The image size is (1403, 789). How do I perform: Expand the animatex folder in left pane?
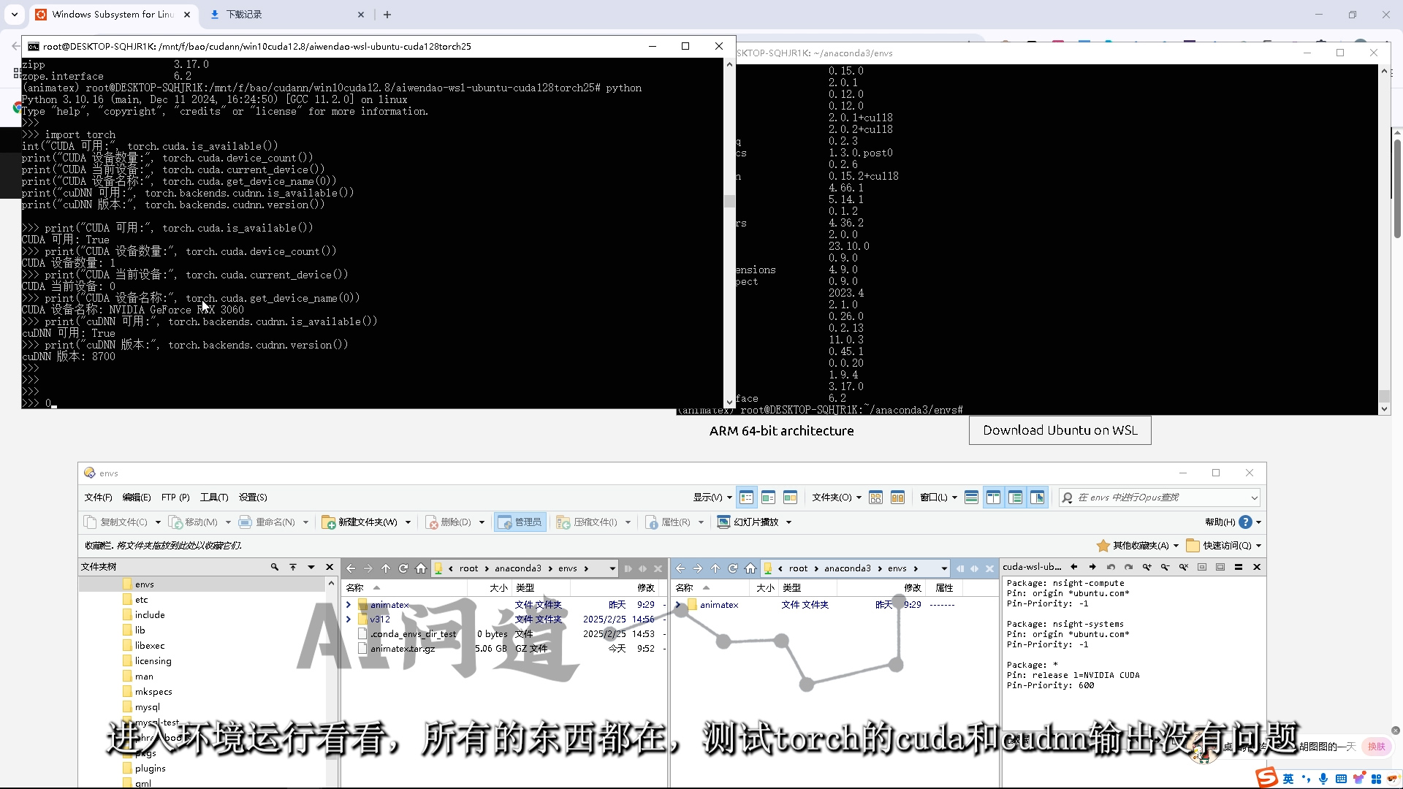349,605
